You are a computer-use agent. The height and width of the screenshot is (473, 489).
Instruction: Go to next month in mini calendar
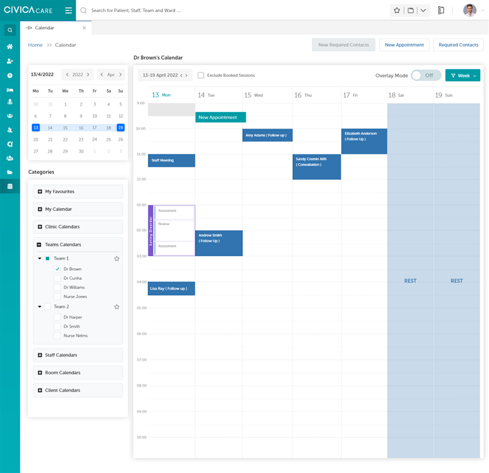coord(120,74)
